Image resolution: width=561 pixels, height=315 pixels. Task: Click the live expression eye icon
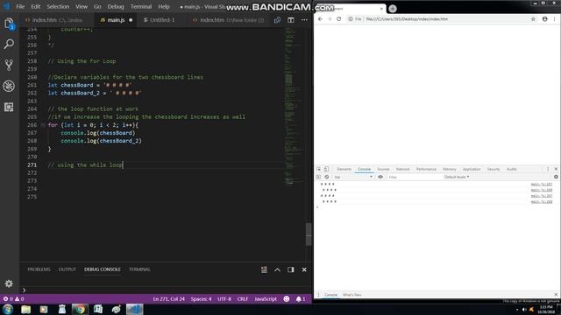380,177
